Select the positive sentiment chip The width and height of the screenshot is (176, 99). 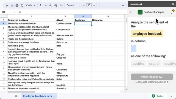138,64
